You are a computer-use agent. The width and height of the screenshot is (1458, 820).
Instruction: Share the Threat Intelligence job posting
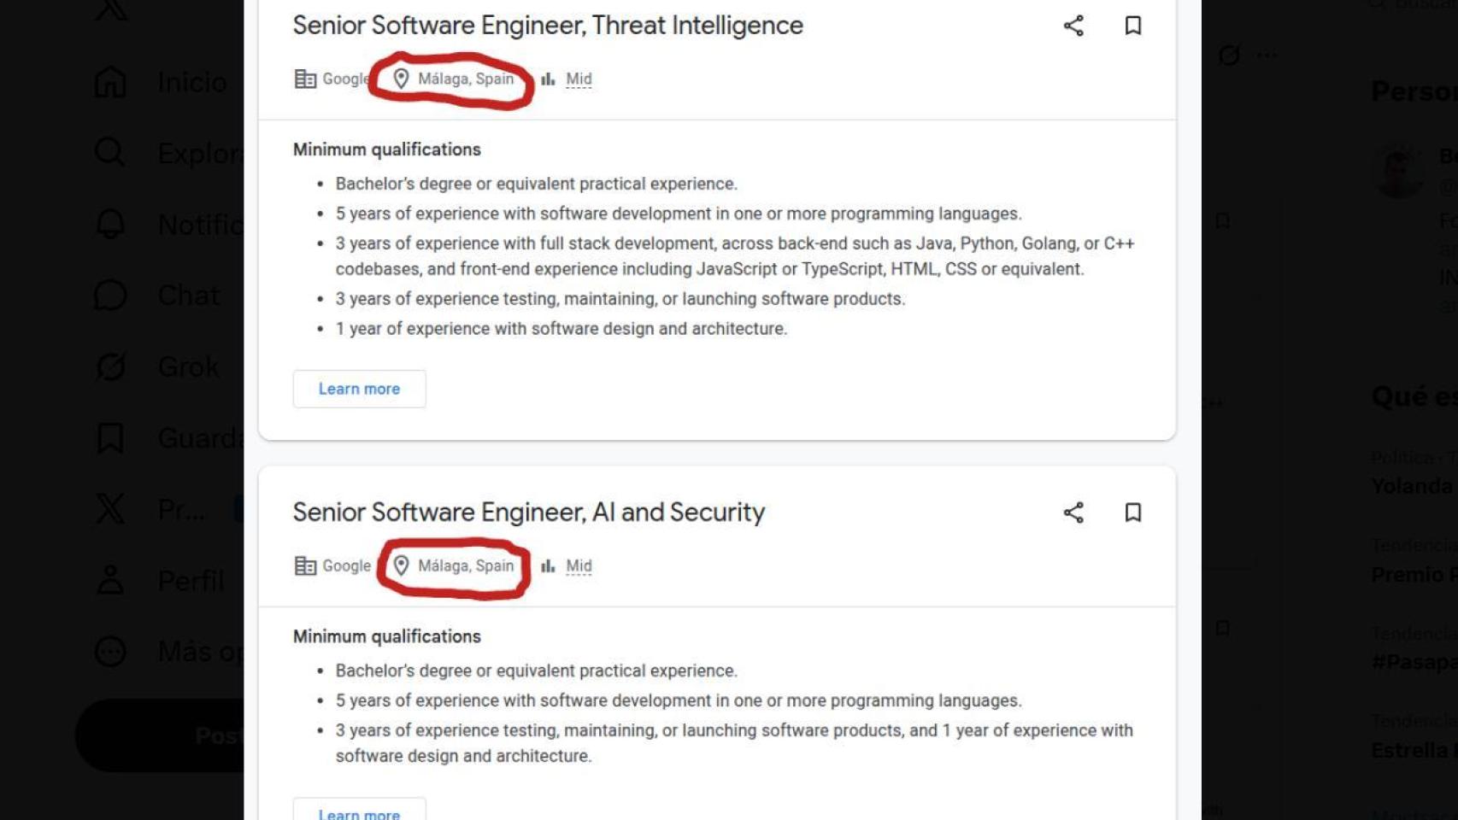click(1073, 26)
